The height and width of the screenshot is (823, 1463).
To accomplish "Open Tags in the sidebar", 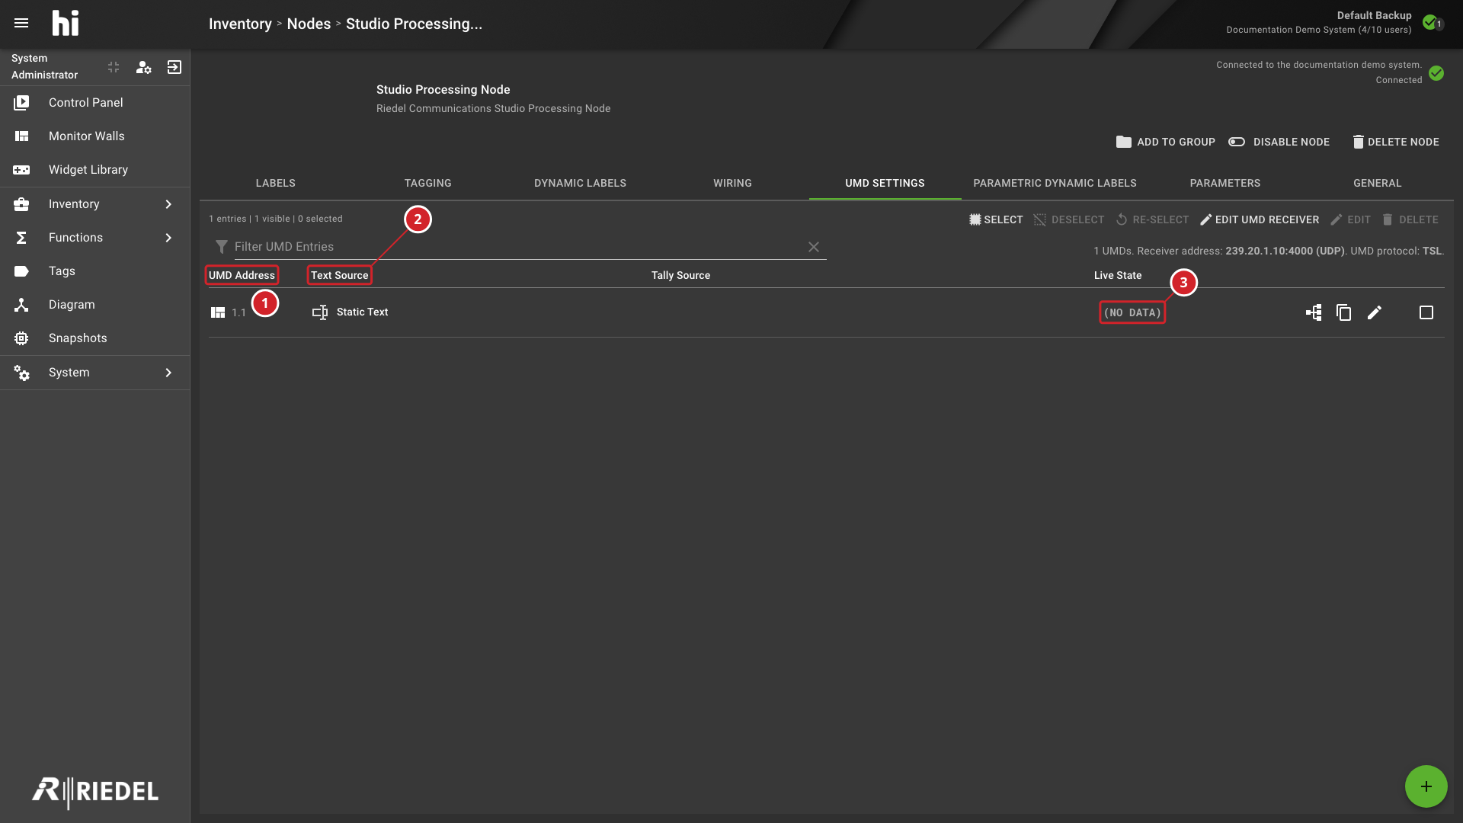I will [94, 271].
